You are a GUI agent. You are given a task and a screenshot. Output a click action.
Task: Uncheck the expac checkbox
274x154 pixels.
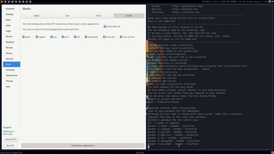pos(24,37)
